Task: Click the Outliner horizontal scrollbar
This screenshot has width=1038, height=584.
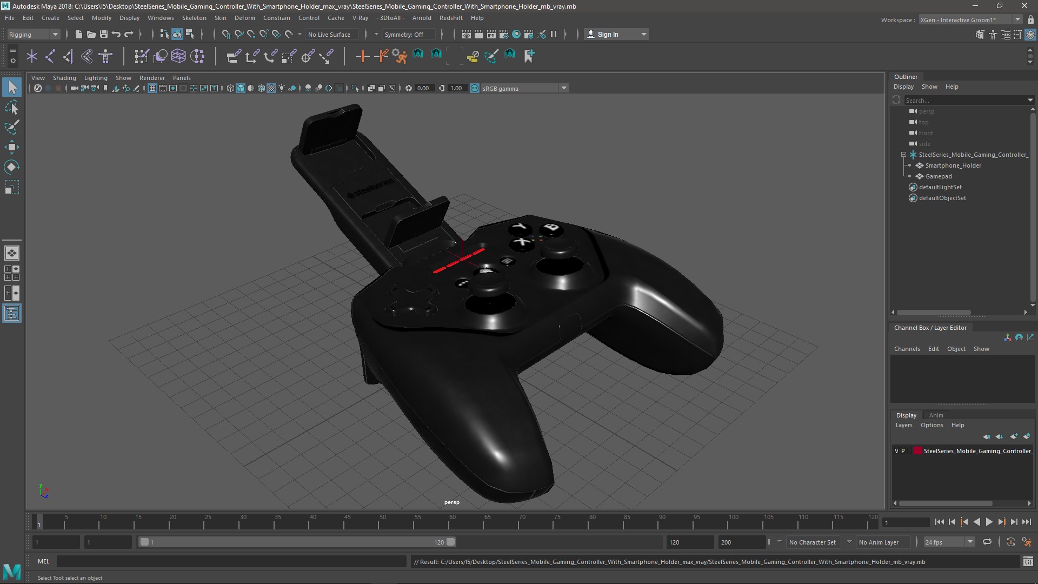Action: click(x=934, y=313)
